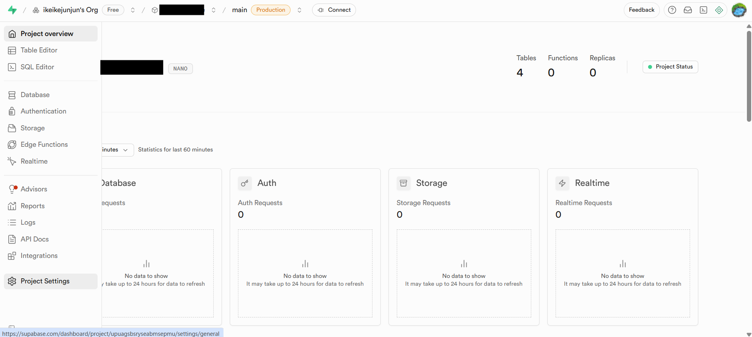The height and width of the screenshot is (337, 752).
Task: Click the Connect button
Action: click(x=334, y=10)
